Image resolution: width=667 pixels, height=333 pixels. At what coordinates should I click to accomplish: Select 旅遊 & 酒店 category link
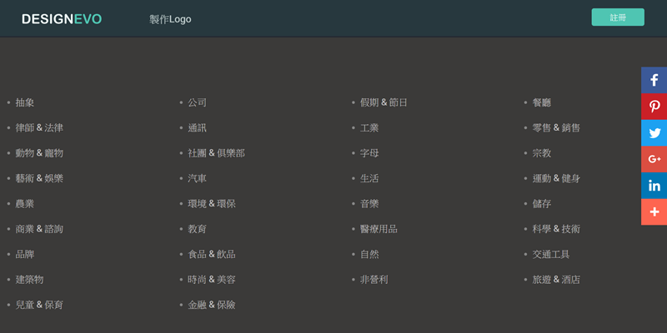coord(556,280)
